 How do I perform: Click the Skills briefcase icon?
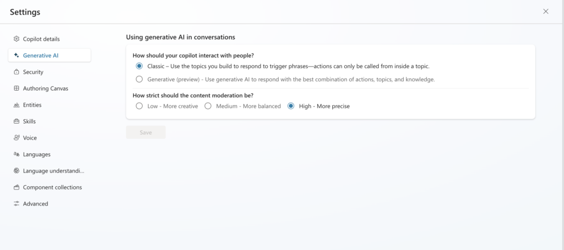tap(17, 121)
